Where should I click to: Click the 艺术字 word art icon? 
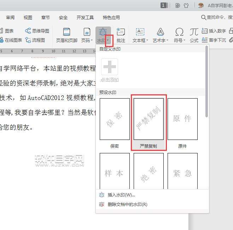(x=161, y=32)
